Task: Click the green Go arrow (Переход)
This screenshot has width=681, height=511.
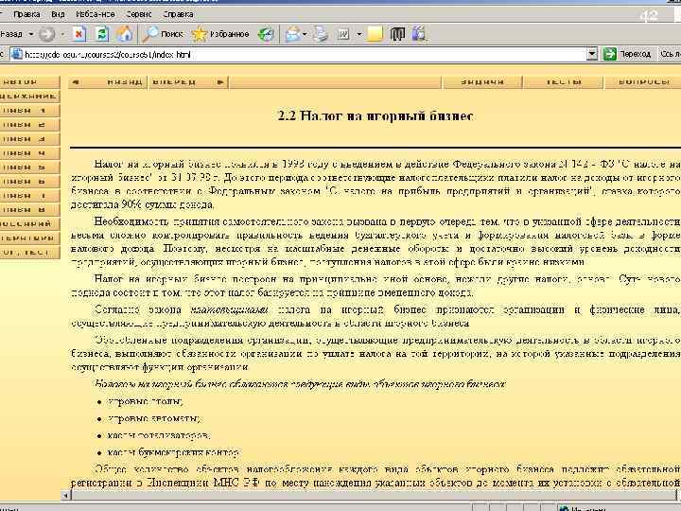Action: (610, 54)
